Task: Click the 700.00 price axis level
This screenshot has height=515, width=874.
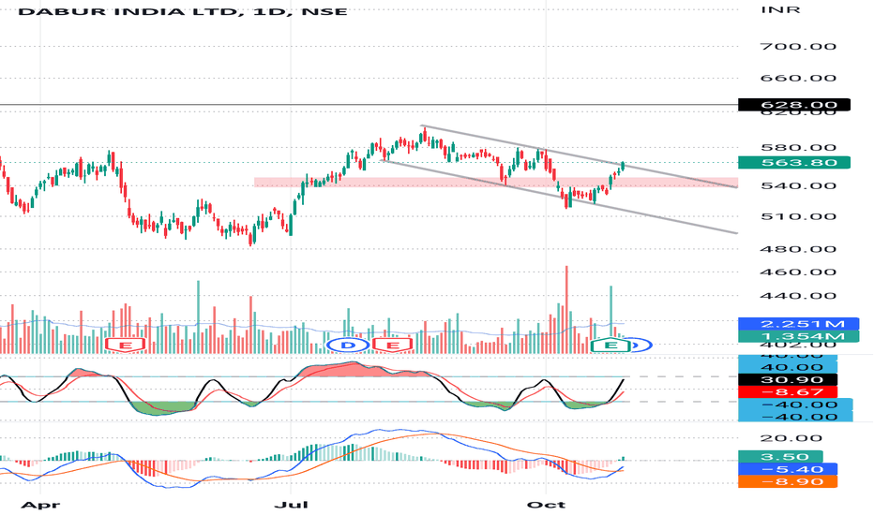Action: pyautogui.click(x=799, y=46)
